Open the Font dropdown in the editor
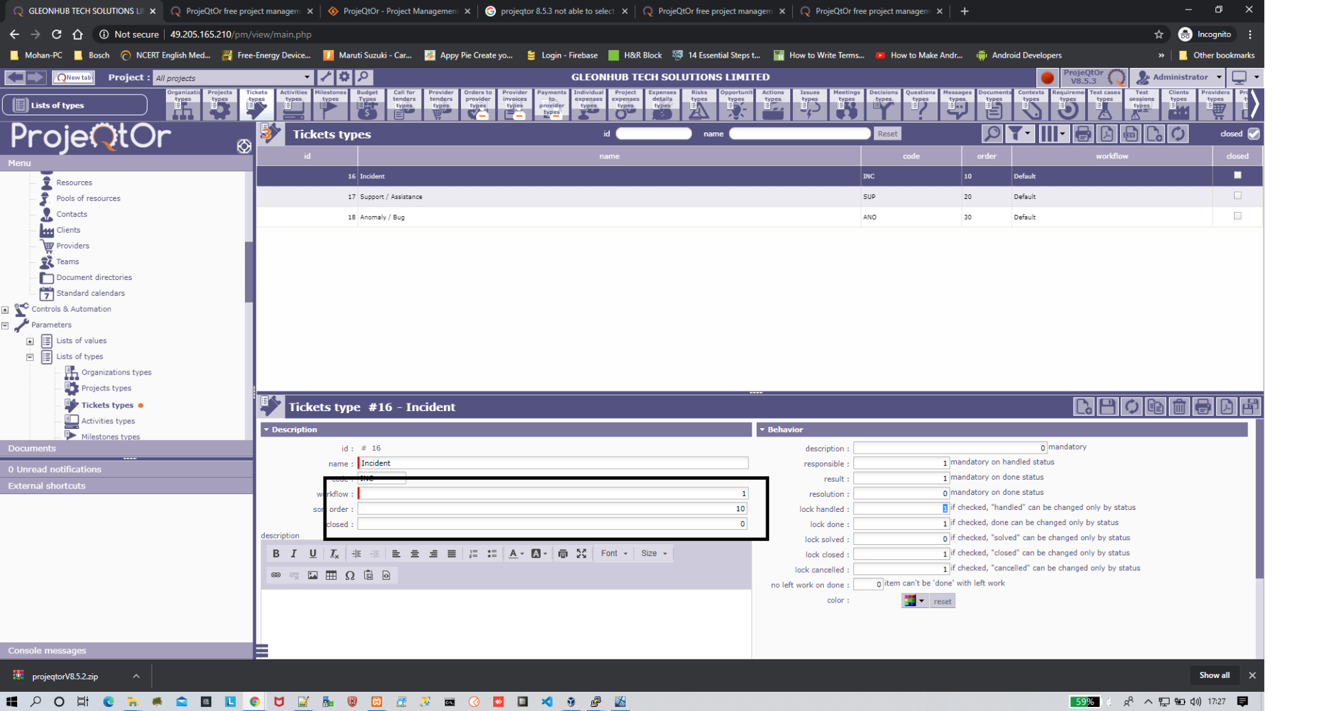 (614, 554)
